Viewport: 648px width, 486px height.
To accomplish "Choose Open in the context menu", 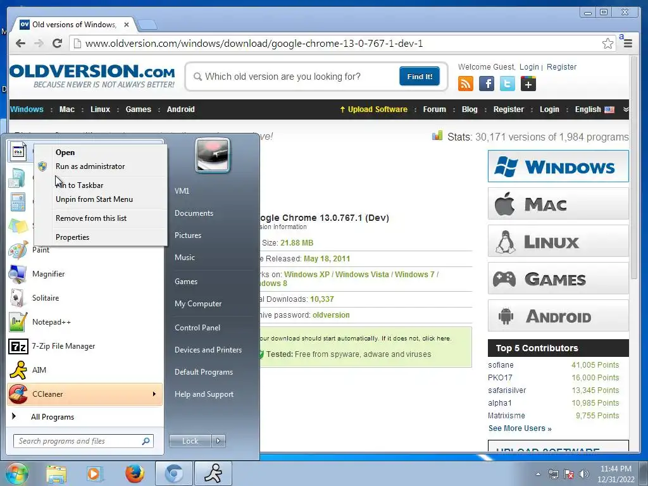I will 101,152.
